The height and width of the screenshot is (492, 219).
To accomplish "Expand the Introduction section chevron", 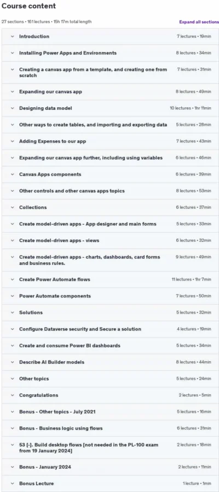I will point(13,36).
